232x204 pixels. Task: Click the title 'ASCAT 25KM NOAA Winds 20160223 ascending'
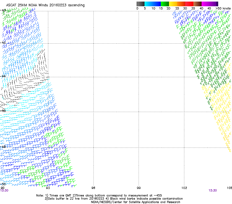[45, 5]
